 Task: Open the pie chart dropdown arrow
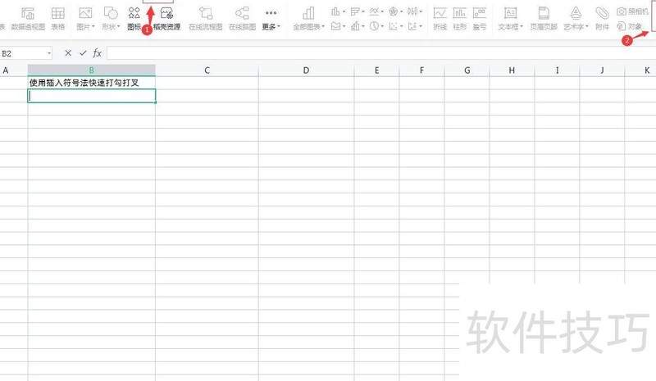[382, 26]
